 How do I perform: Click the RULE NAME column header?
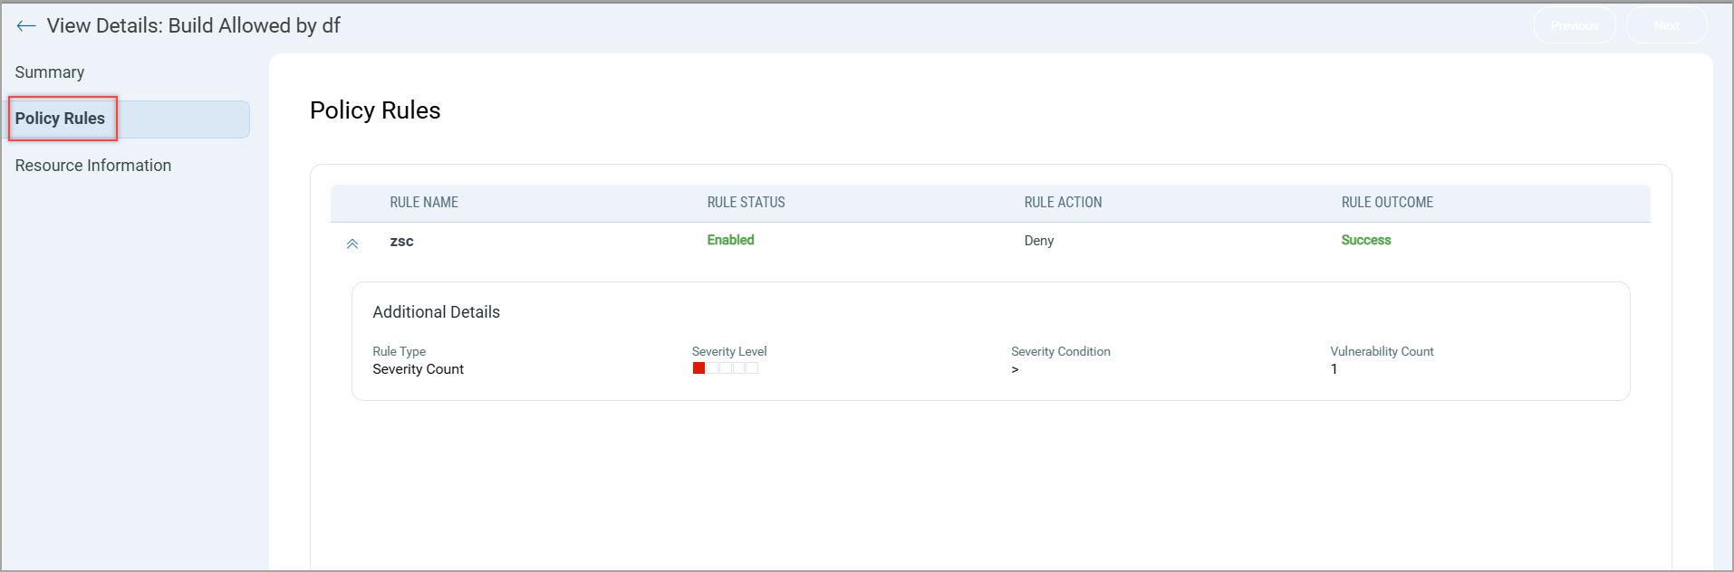424,203
